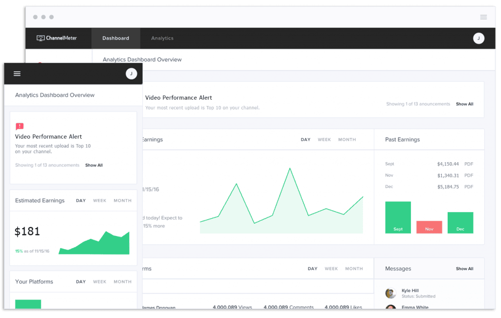501x318 pixels.
Task: Switch to the Analytics tab in desktop navbar
Action: (162, 38)
